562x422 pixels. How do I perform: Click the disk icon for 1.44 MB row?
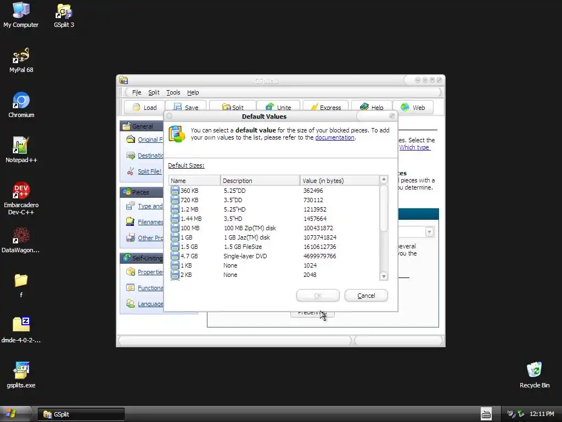pyautogui.click(x=175, y=219)
